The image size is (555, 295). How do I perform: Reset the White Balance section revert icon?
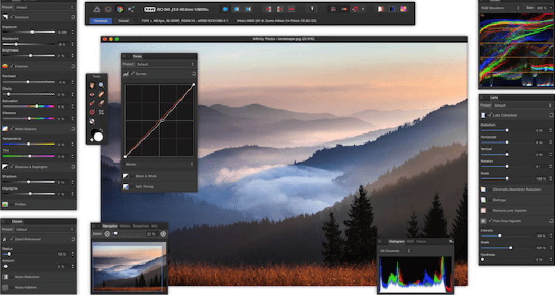tap(73, 129)
